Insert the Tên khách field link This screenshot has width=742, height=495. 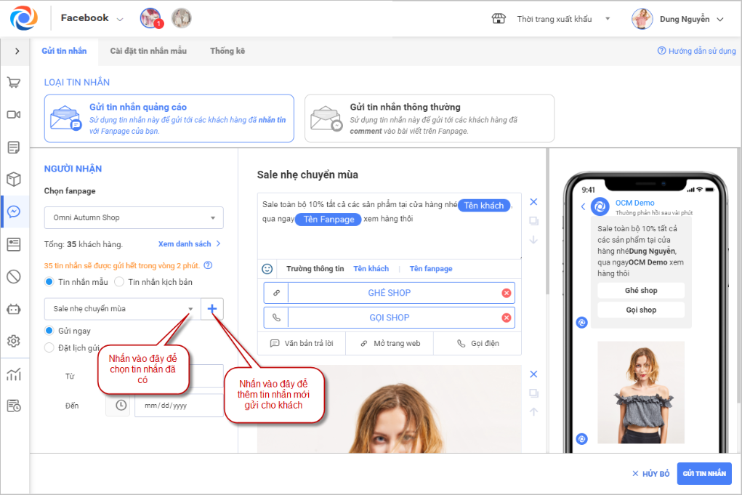(x=371, y=269)
